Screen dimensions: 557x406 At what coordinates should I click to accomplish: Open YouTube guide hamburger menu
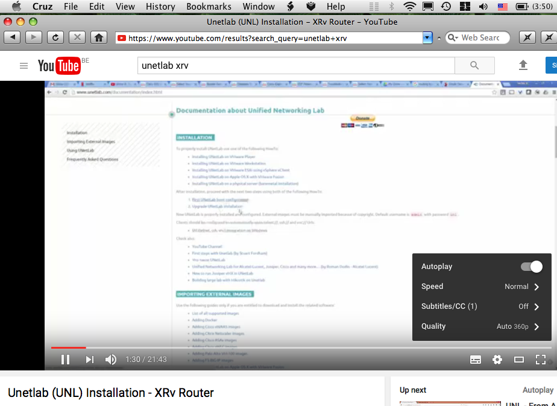click(24, 66)
